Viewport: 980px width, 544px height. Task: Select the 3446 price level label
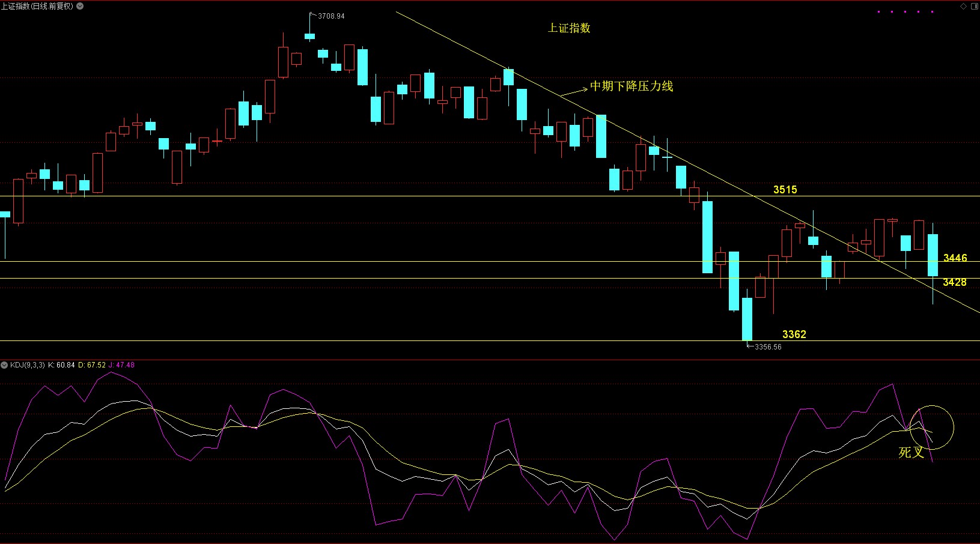coord(955,258)
